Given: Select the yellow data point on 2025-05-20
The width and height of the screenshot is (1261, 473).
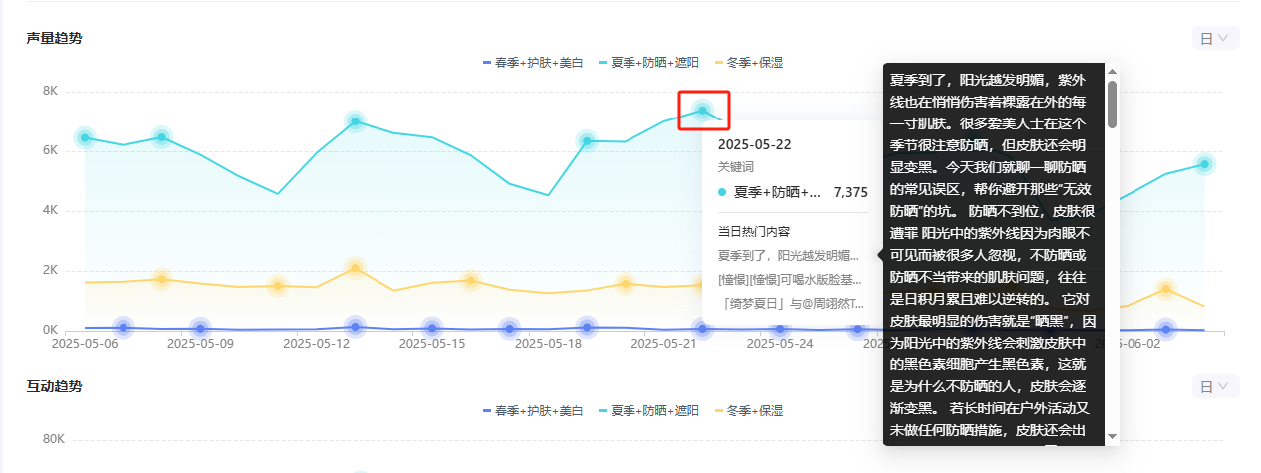Looking at the screenshot, I should click(625, 284).
